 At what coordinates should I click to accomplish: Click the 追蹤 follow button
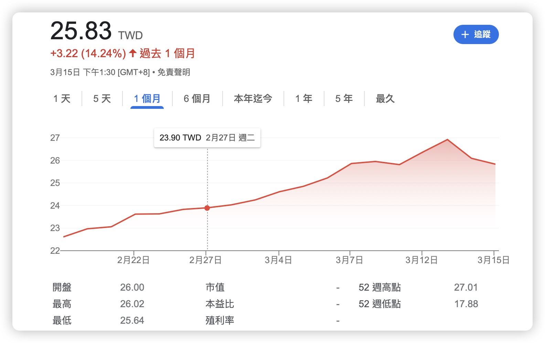[476, 34]
